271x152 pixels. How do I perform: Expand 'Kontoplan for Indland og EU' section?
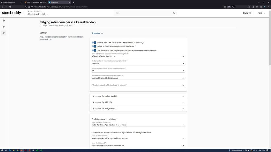(138, 97)
